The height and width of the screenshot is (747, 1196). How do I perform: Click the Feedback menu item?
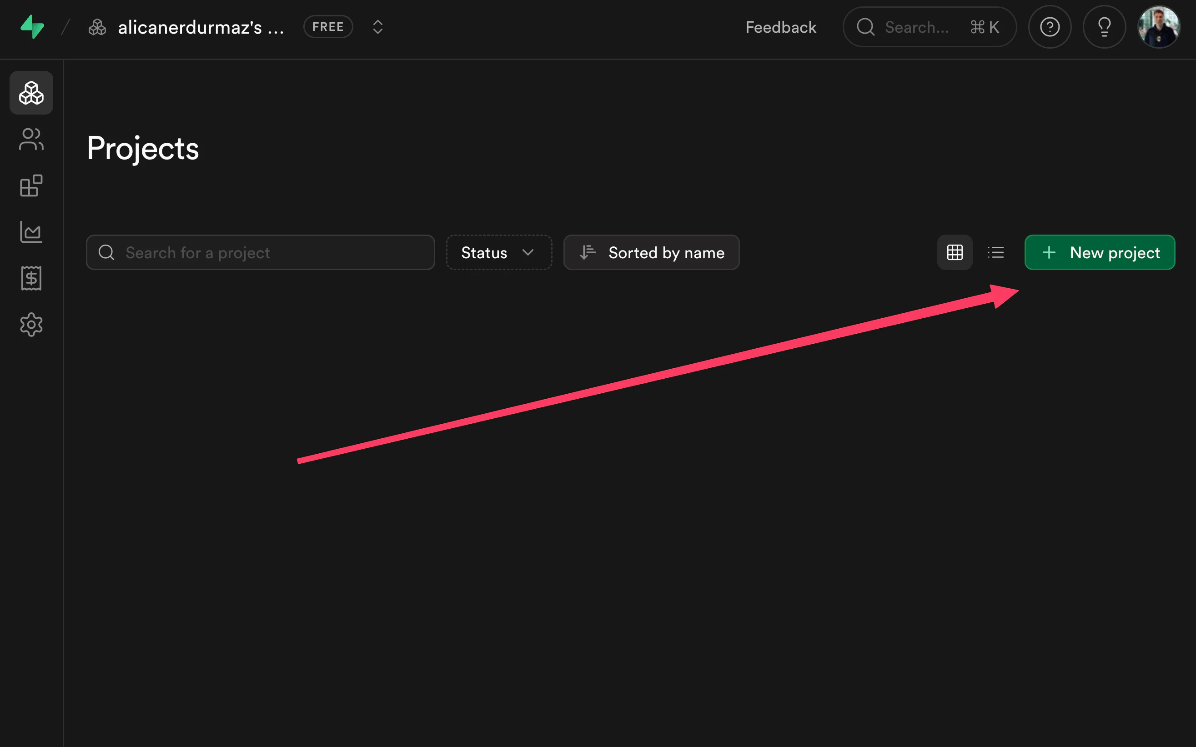click(780, 27)
